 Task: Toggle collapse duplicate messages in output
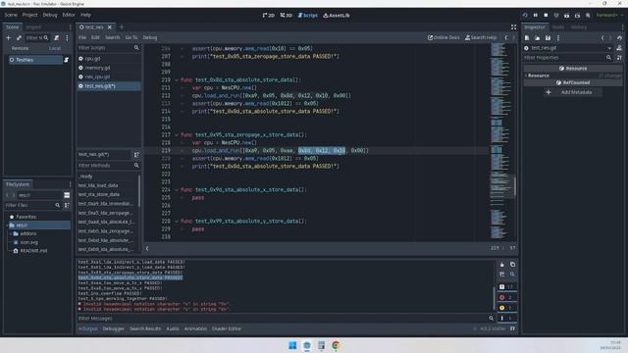click(x=501, y=275)
